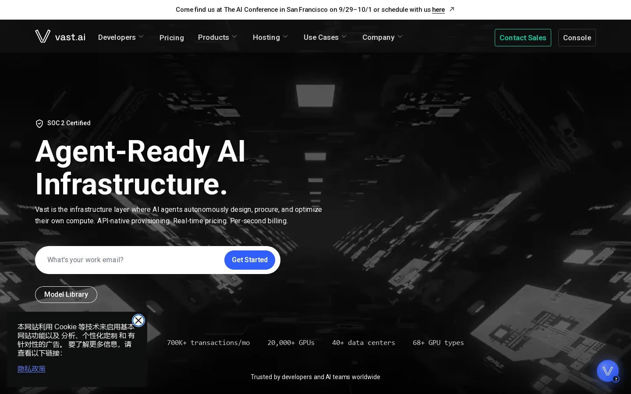Click the 'SOC 2 Certified' label
The image size is (631, 394).
tap(69, 123)
